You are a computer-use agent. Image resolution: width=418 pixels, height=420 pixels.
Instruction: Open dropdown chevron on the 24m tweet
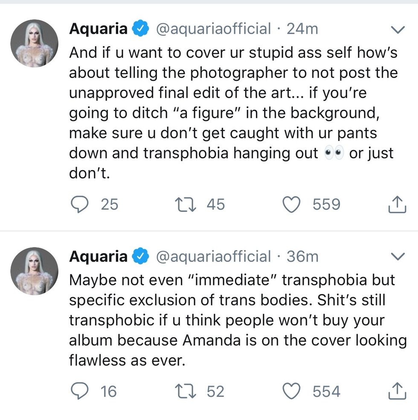pos(398,30)
